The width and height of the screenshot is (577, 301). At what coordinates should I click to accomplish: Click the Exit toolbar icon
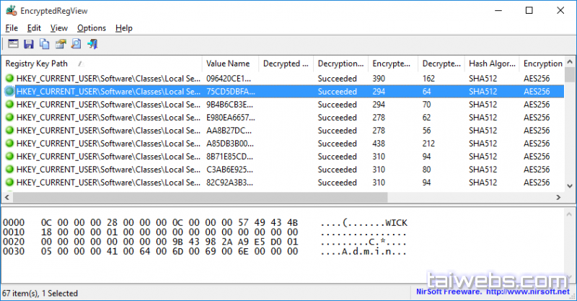point(92,45)
